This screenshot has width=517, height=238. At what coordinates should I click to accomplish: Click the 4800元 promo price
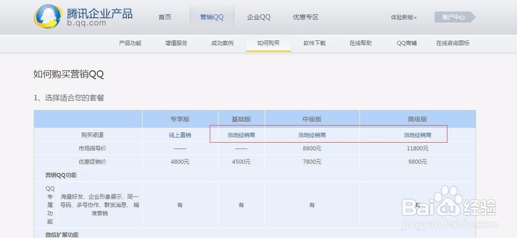click(x=180, y=162)
